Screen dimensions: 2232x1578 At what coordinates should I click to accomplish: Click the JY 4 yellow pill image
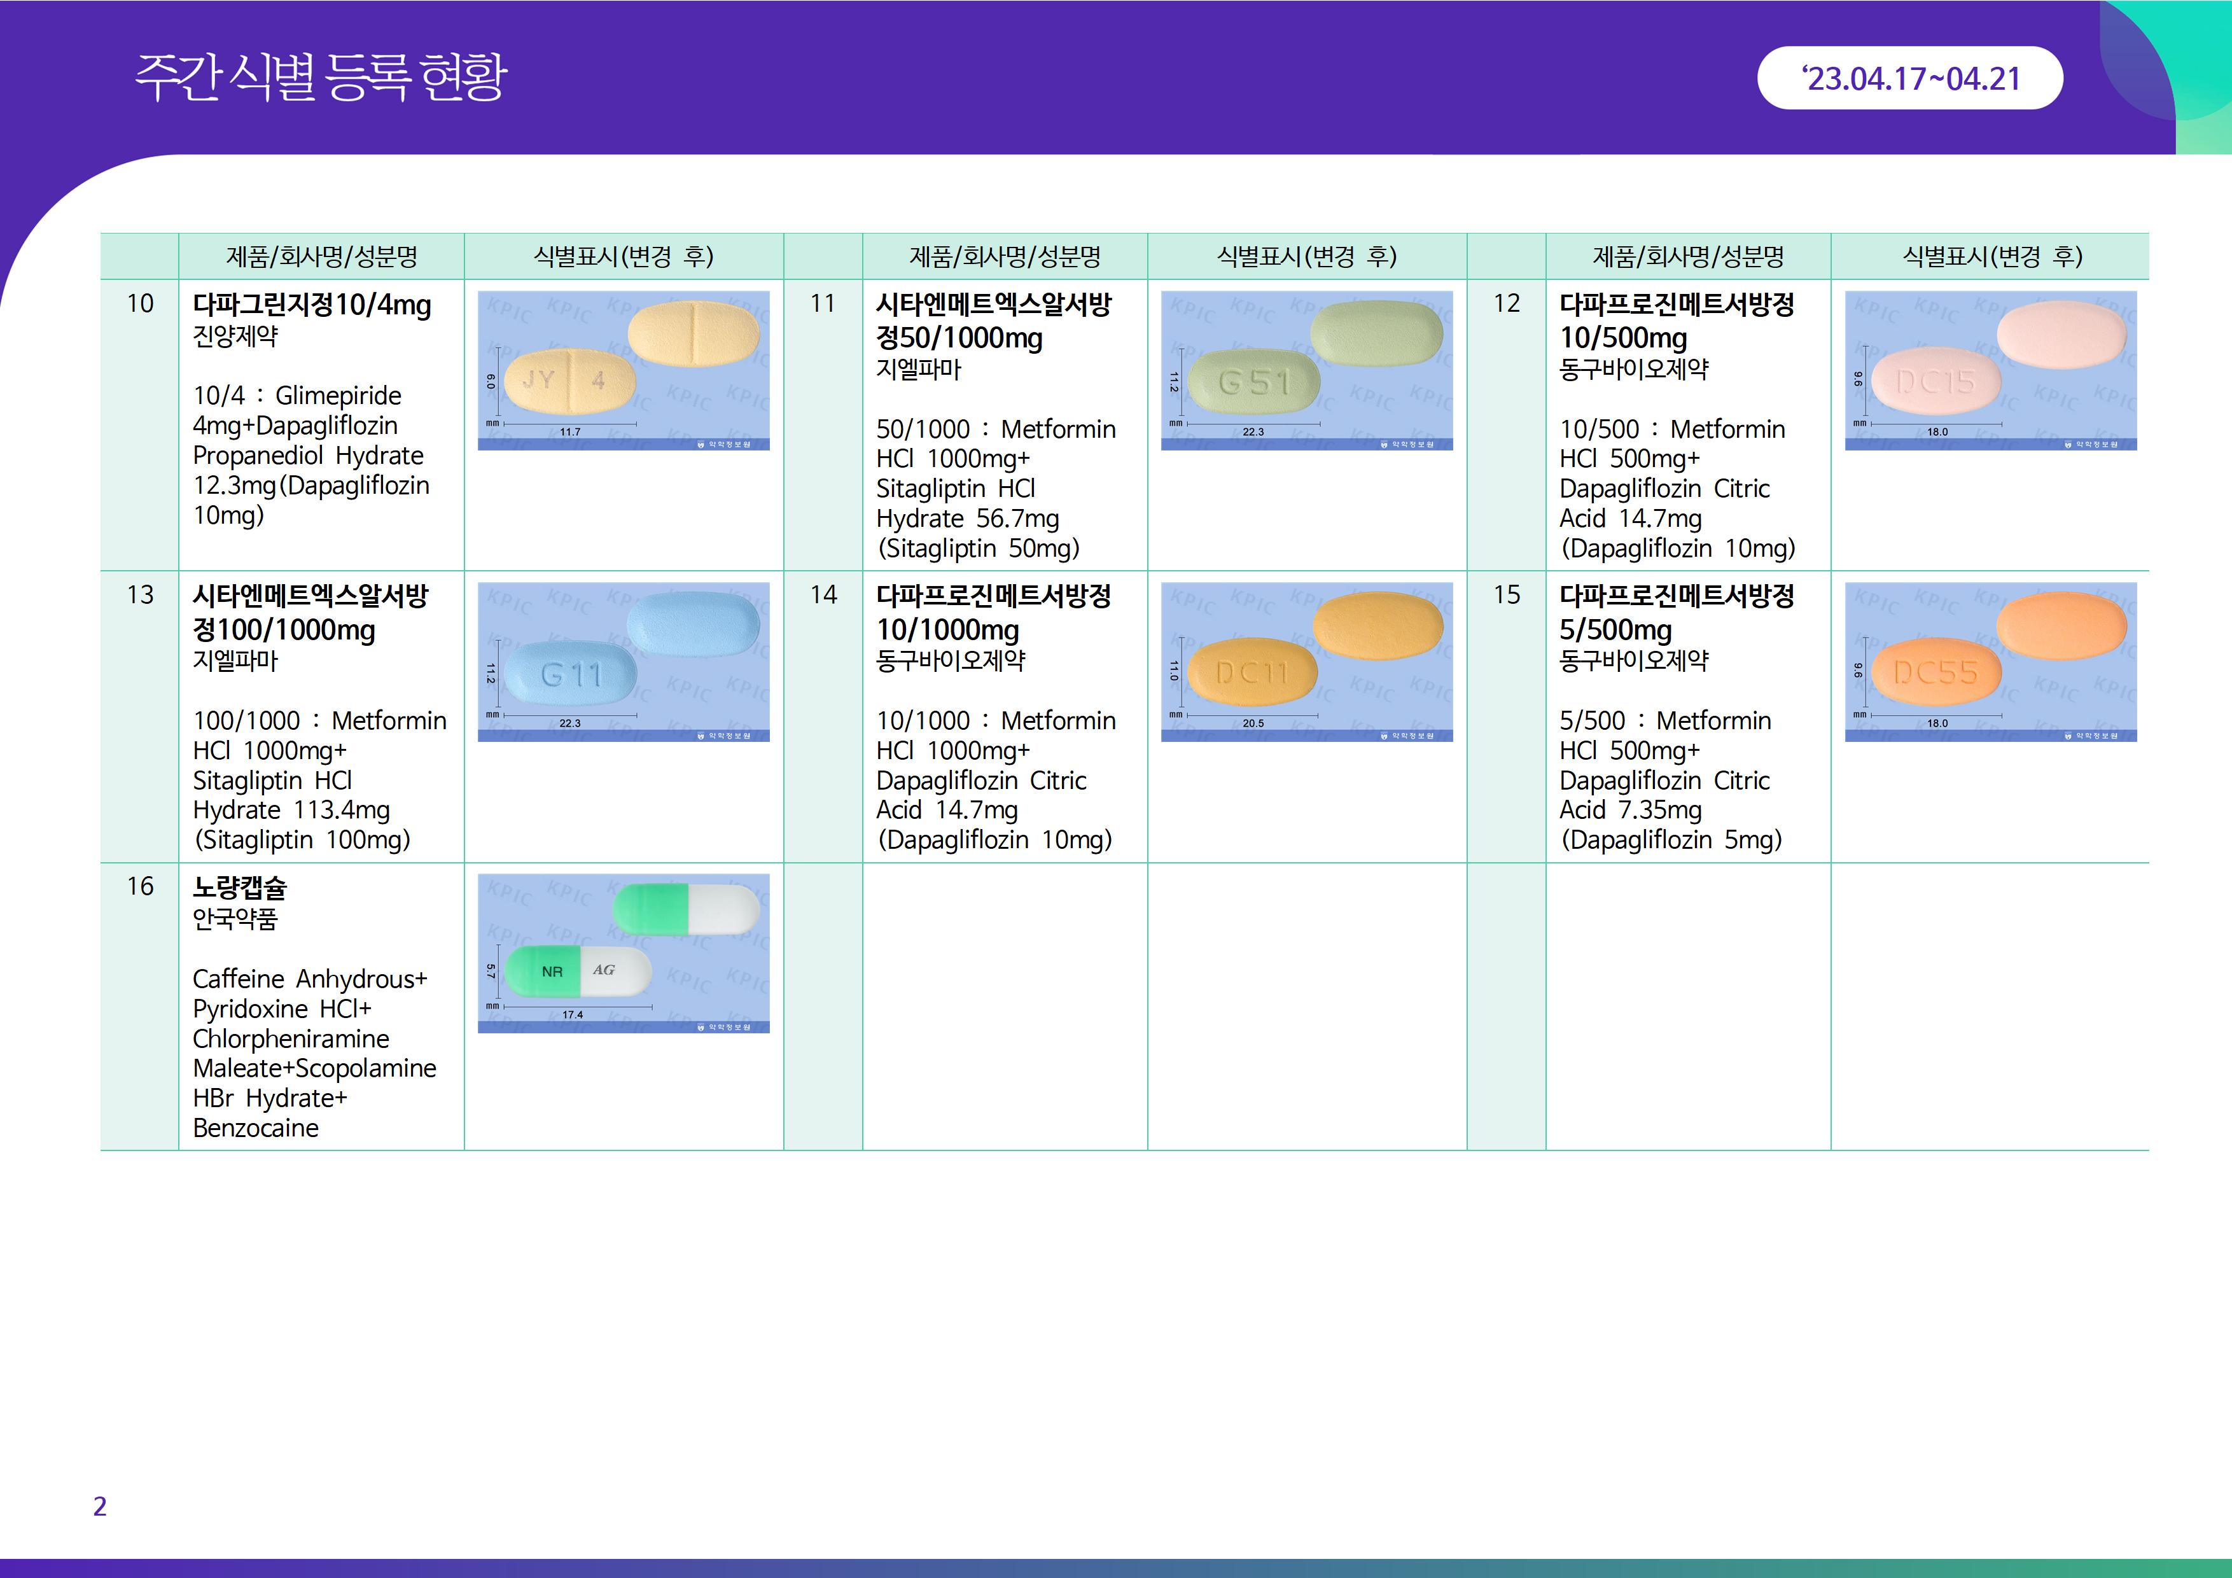tap(623, 370)
